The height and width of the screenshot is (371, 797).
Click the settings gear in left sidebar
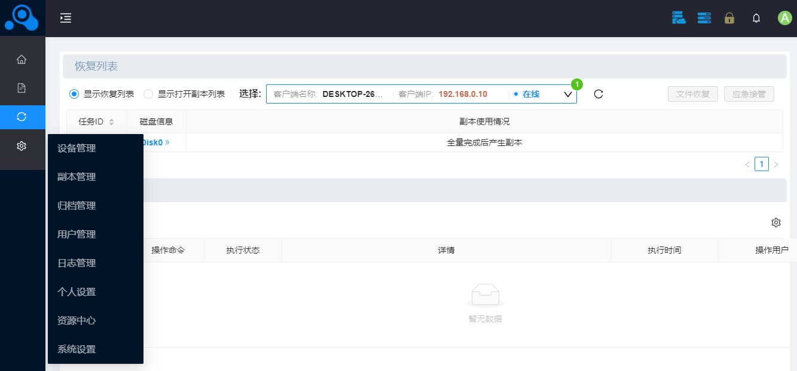click(22, 146)
